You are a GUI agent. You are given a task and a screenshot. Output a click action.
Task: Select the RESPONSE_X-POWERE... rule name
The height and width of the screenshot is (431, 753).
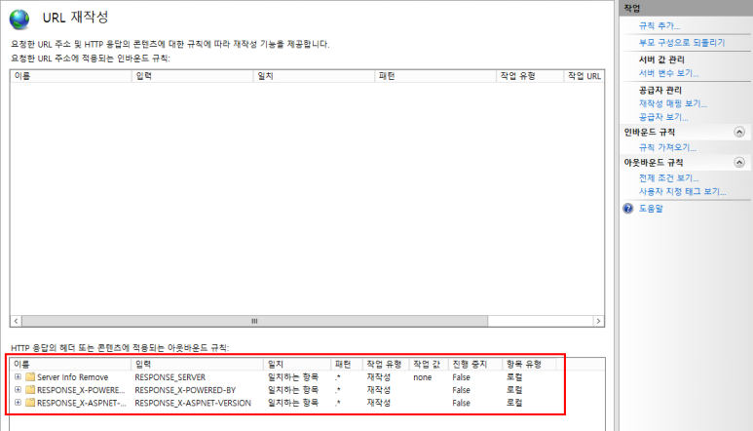point(81,390)
